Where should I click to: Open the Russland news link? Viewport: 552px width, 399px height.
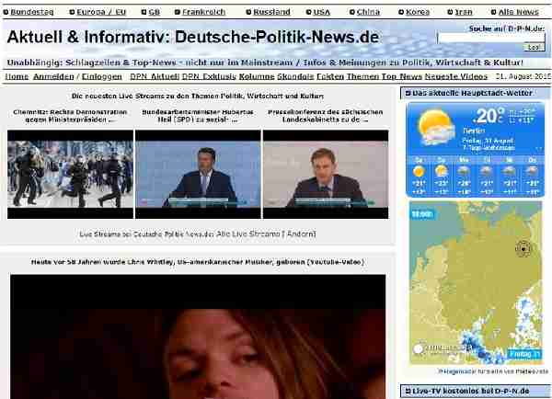click(271, 12)
